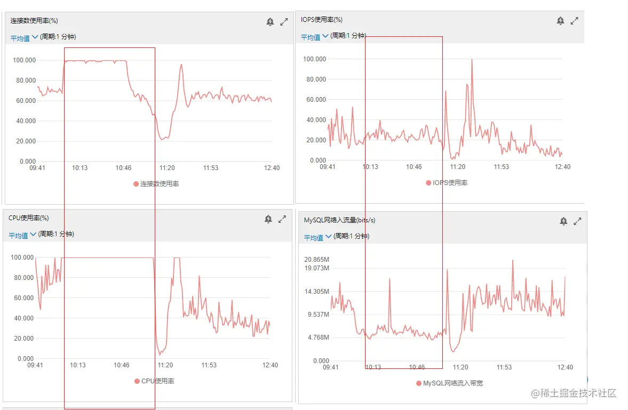Open alarm bell for IOPS使用率 chart
The width and height of the screenshot is (628, 410).
tap(561, 21)
